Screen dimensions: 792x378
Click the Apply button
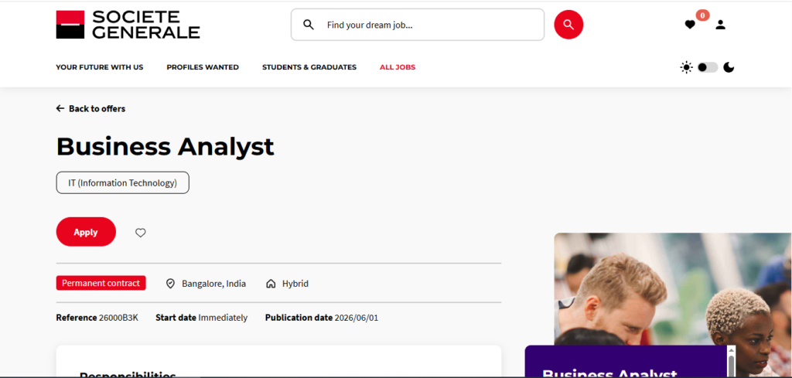click(x=86, y=232)
